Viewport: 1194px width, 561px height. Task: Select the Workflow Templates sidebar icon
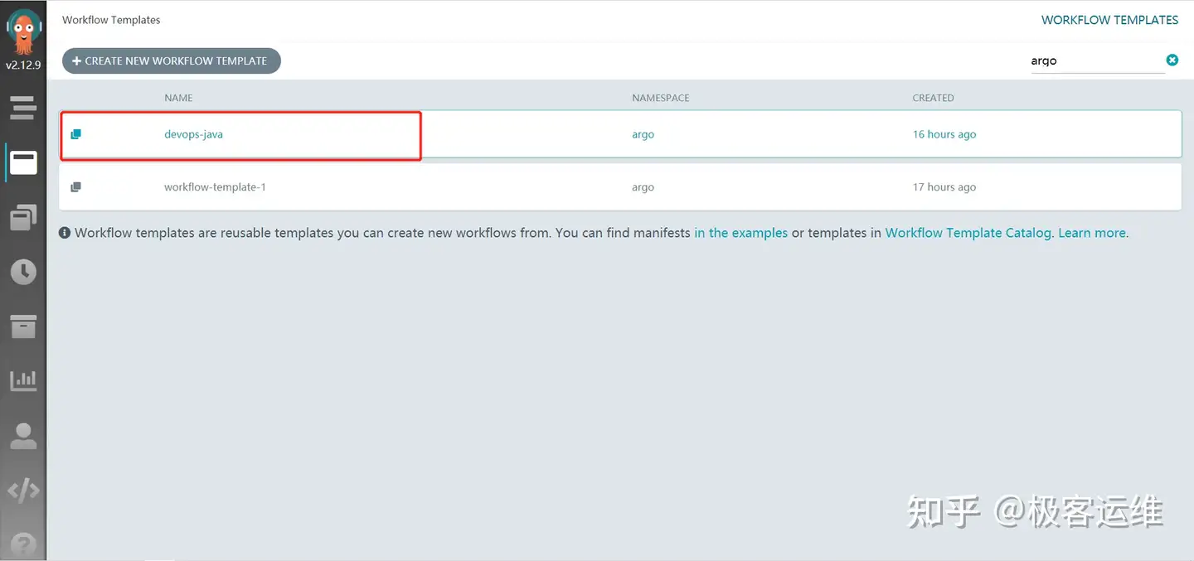[23, 162]
